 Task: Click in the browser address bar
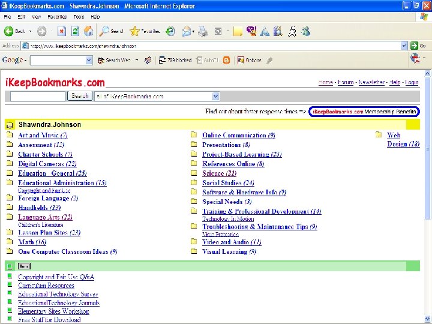tap(211, 46)
